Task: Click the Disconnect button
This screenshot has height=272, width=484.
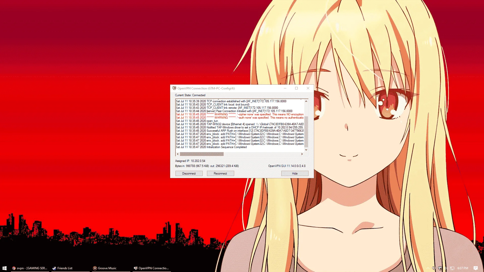Action: point(189,174)
